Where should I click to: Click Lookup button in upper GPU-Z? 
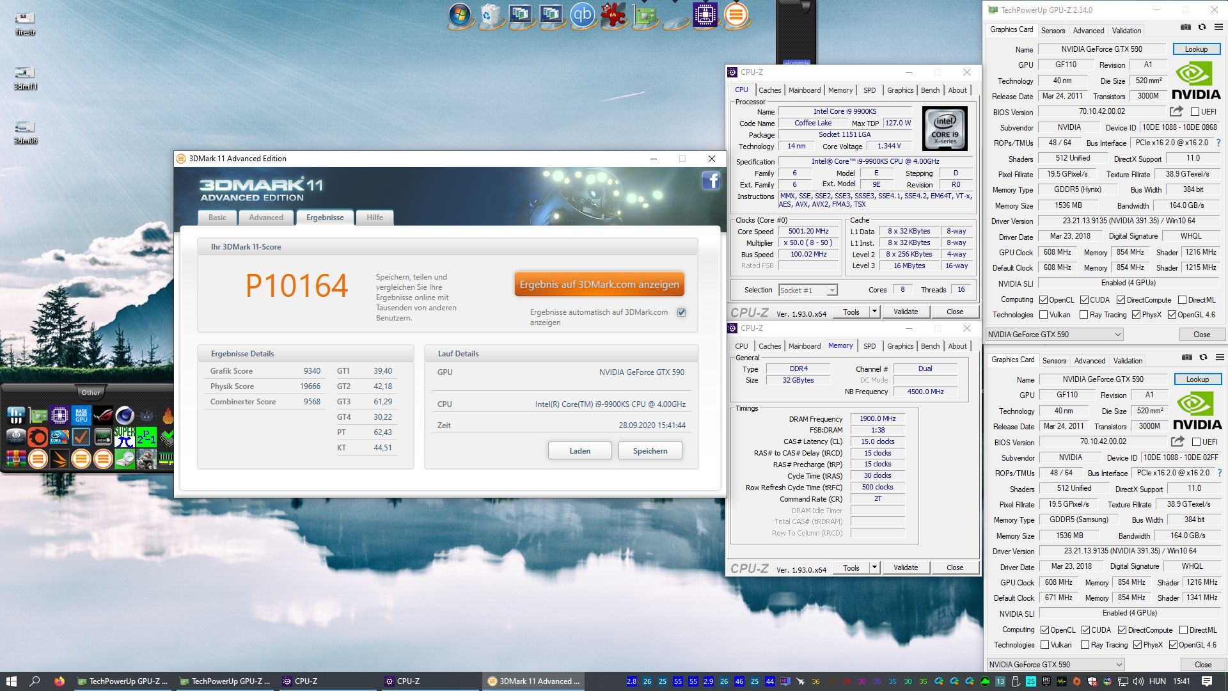pos(1196,49)
